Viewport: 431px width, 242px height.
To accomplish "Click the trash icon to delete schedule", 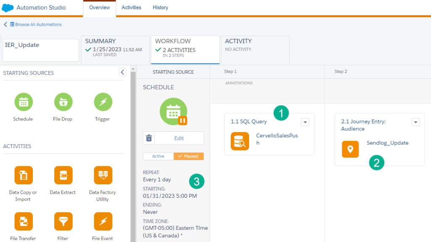I will (x=149, y=138).
